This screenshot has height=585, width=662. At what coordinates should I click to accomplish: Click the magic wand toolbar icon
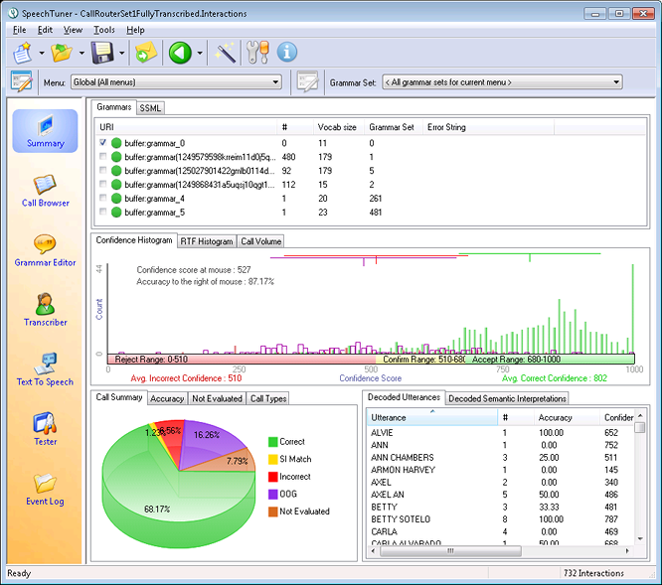coord(225,53)
